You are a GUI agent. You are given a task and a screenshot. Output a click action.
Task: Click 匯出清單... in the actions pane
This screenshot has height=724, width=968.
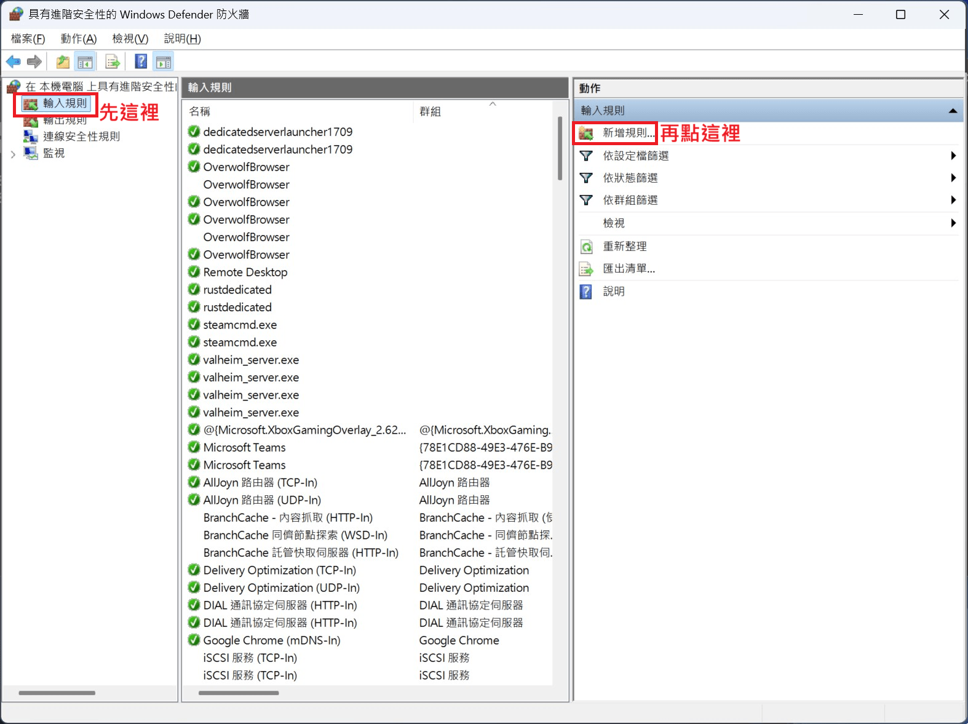[x=629, y=269]
